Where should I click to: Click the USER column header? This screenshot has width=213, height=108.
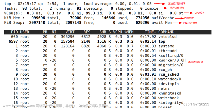pos(25,32)
